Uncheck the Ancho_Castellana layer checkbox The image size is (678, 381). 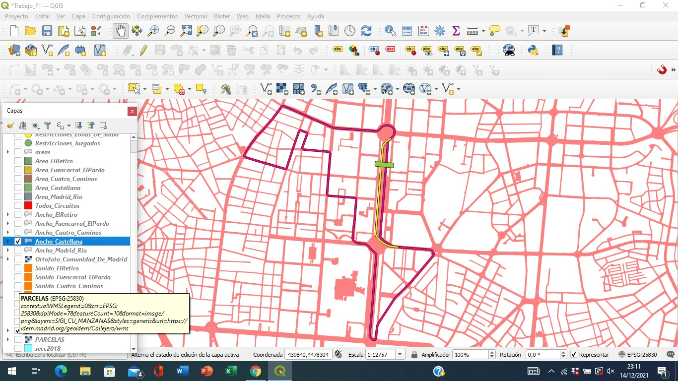18,242
